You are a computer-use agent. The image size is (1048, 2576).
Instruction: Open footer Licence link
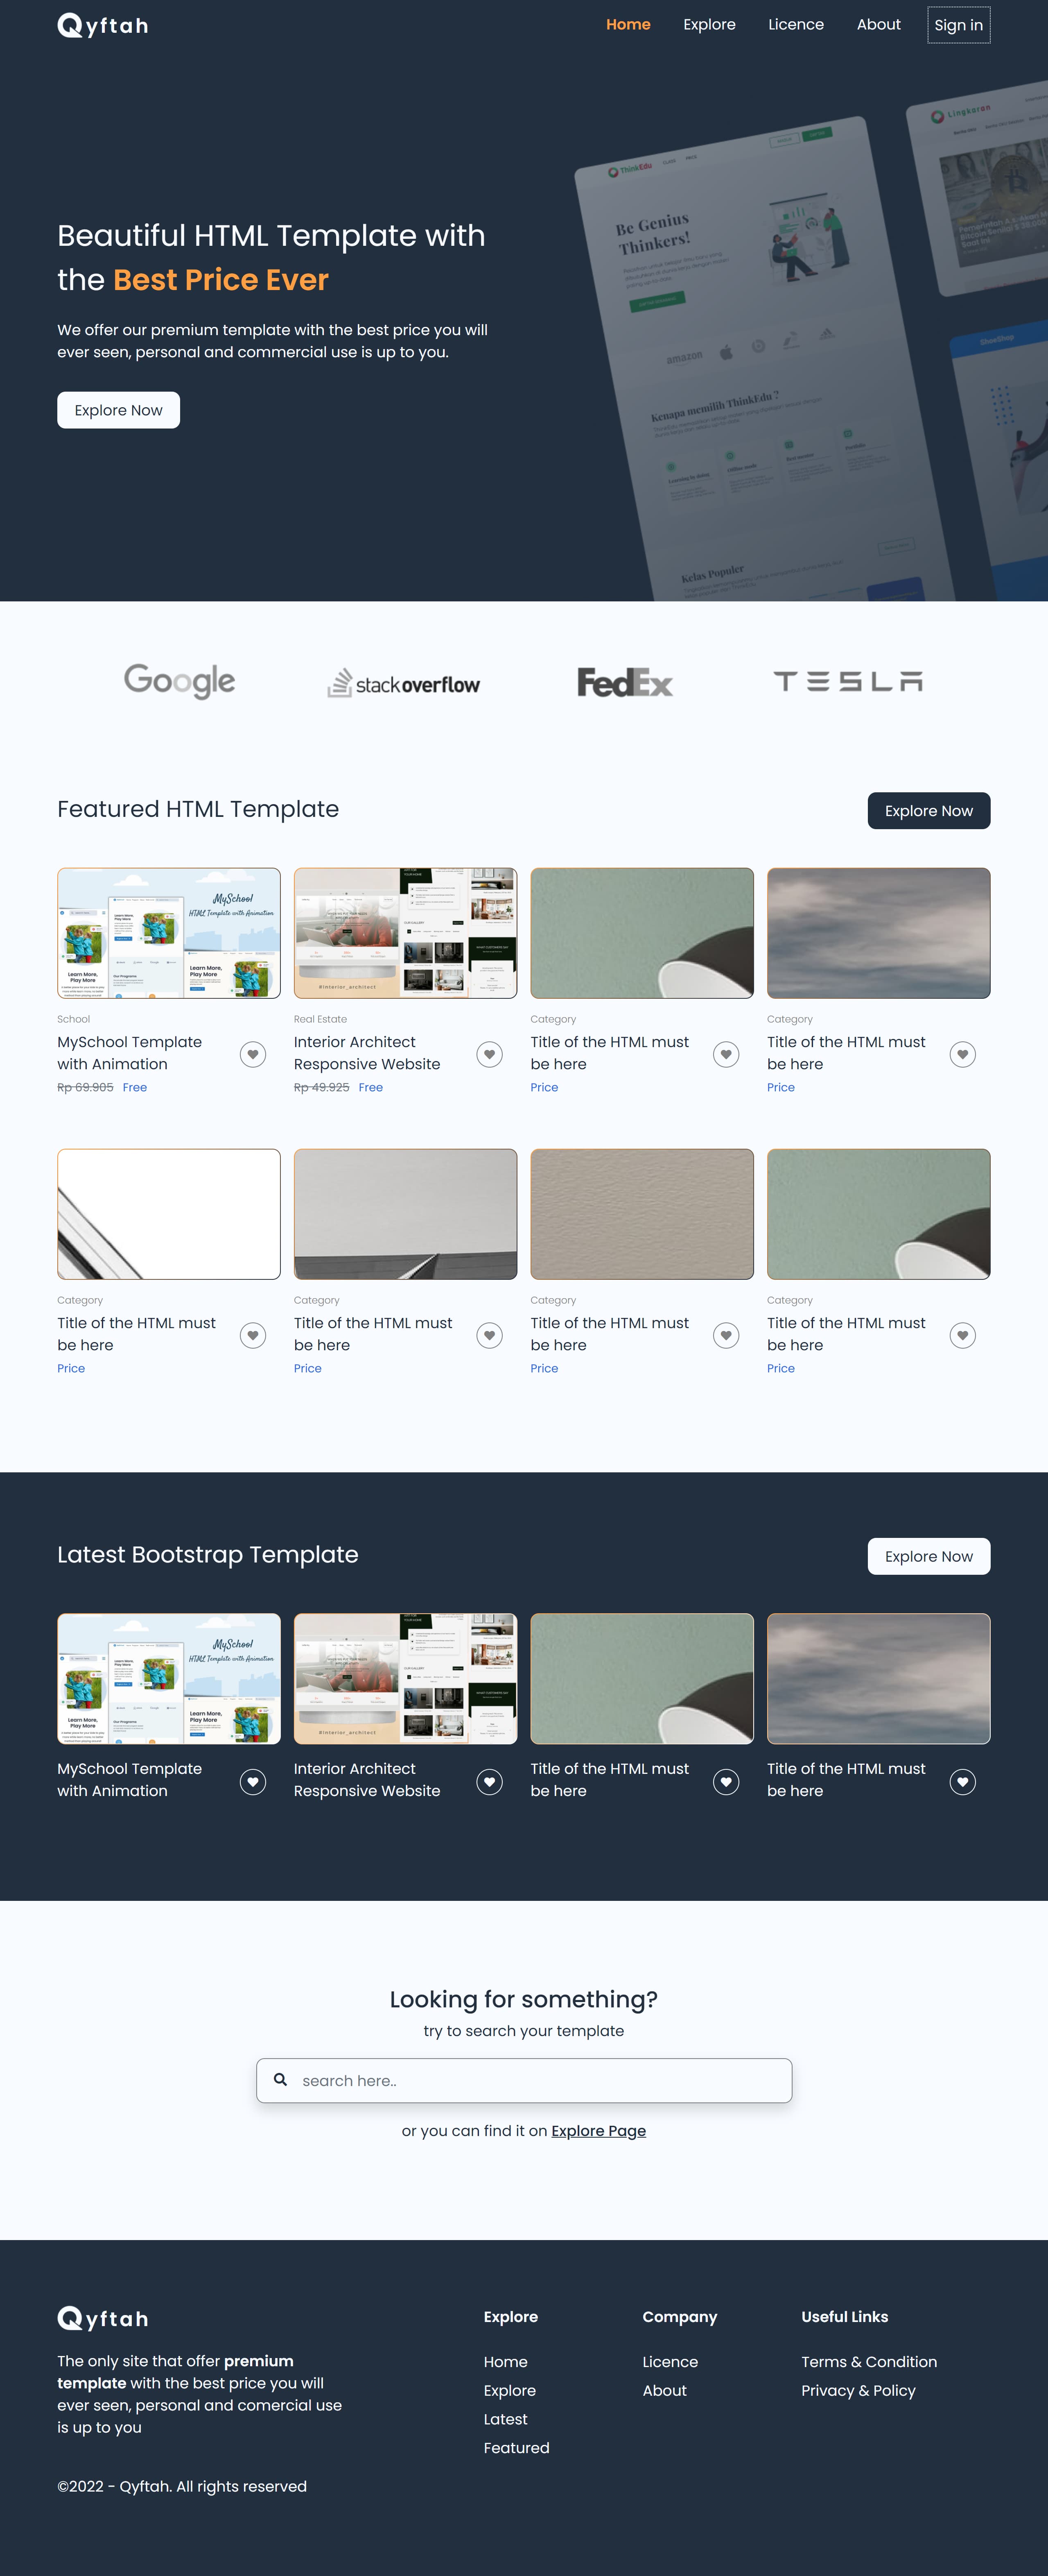pos(671,2362)
